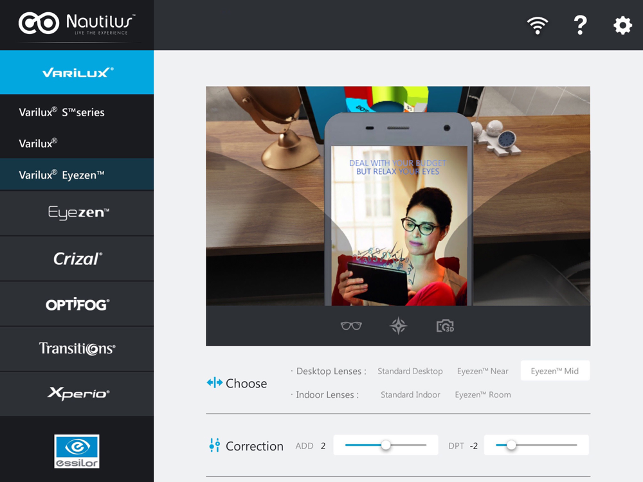Click the ADD value '2'
This screenshot has width=643, height=482.
(x=323, y=446)
